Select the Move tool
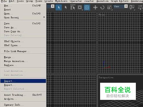 coord(95,7)
